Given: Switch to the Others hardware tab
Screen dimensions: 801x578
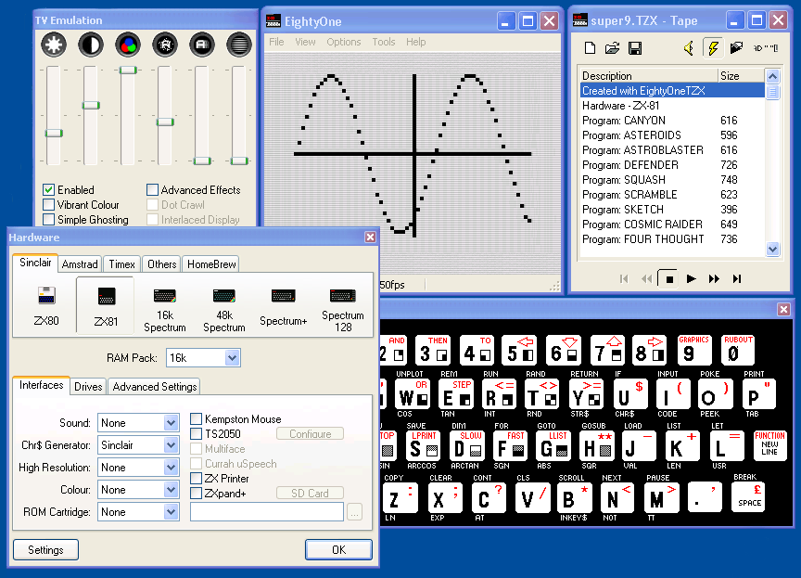Looking at the screenshot, I should 162,264.
